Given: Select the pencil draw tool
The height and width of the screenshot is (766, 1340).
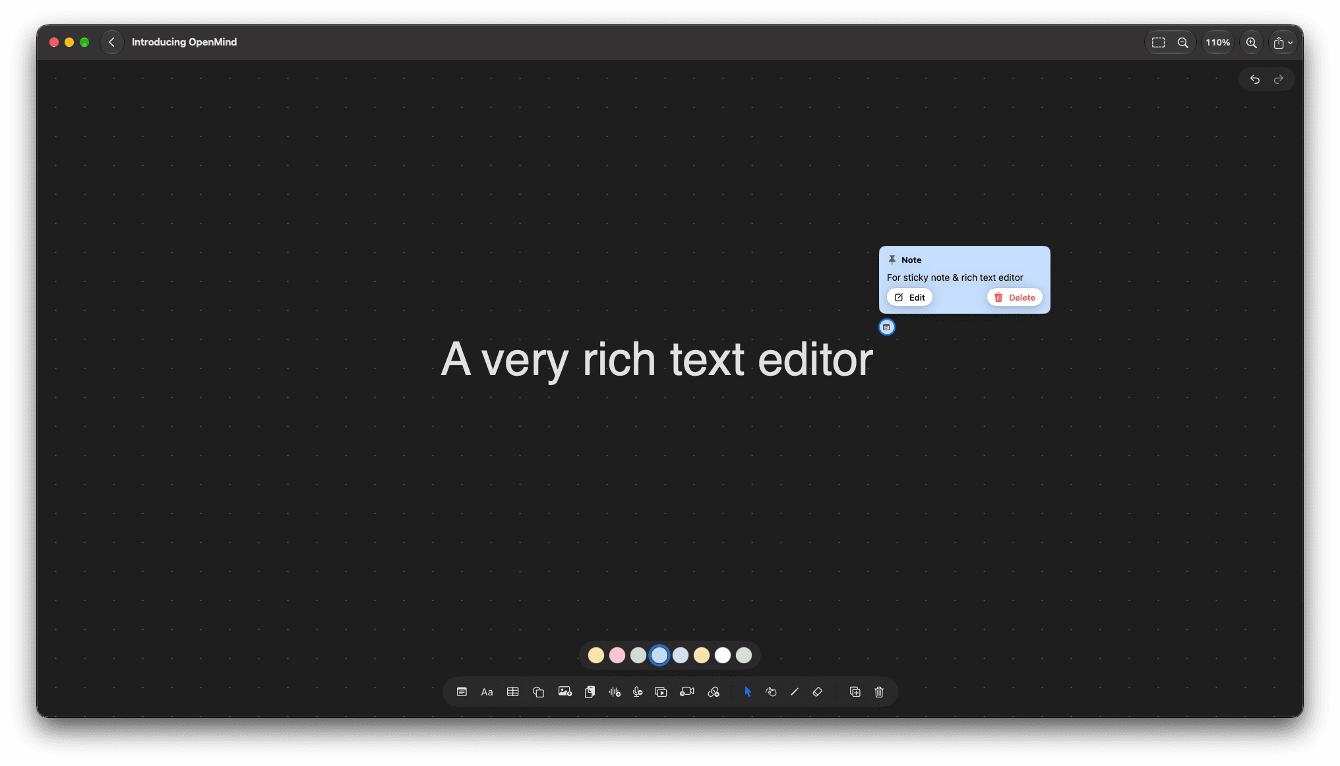Looking at the screenshot, I should click(x=795, y=692).
